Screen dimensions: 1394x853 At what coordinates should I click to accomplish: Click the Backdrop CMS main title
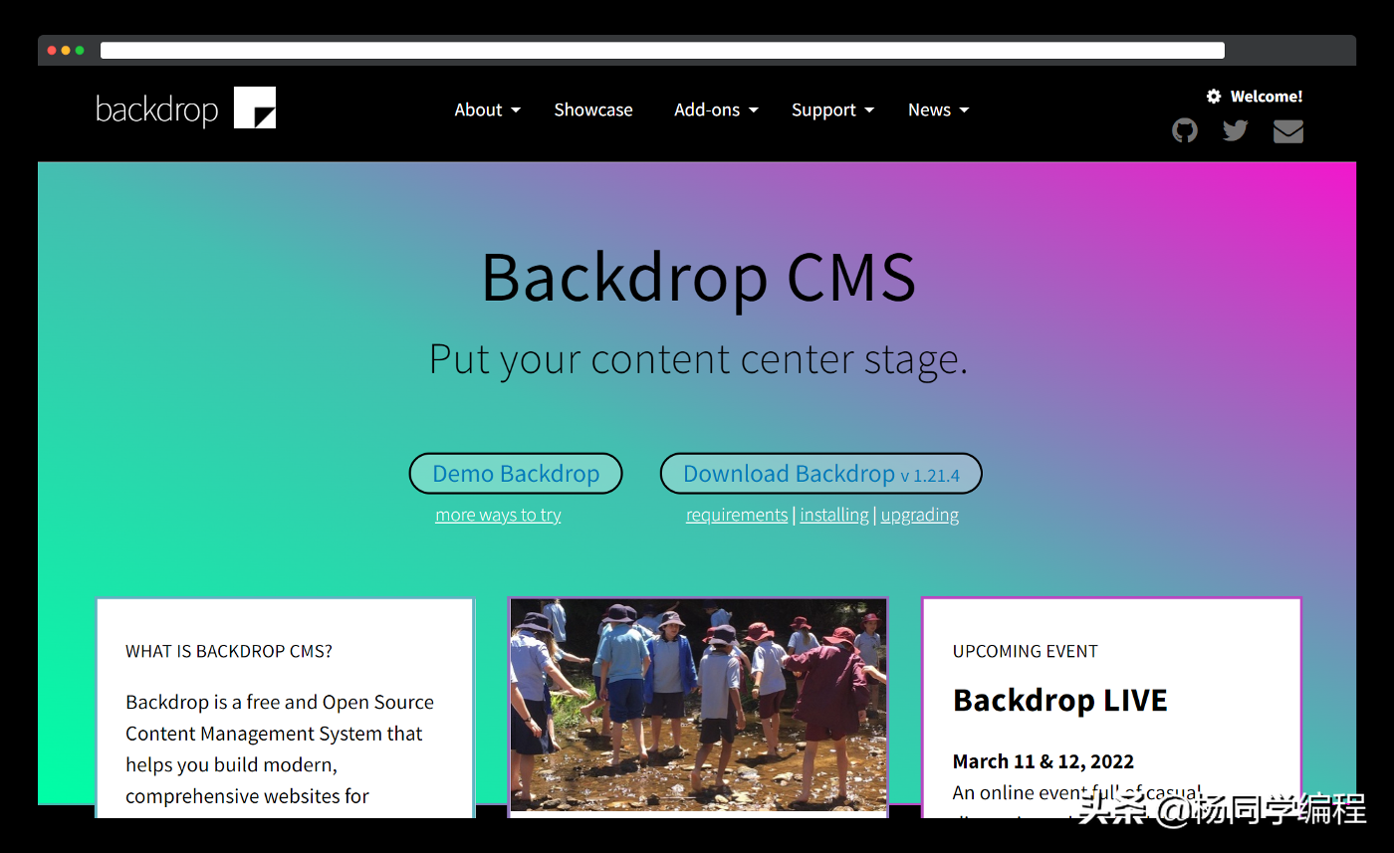[x=698, y=277]
